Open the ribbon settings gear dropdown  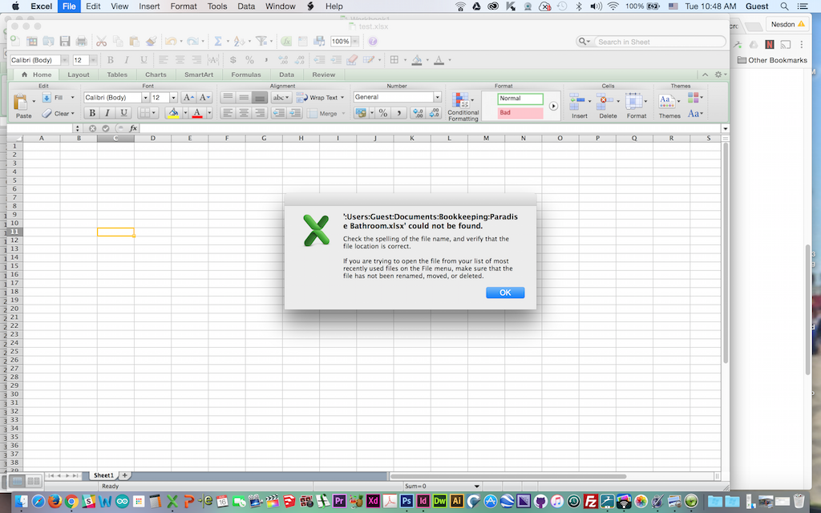click(720, 75)
